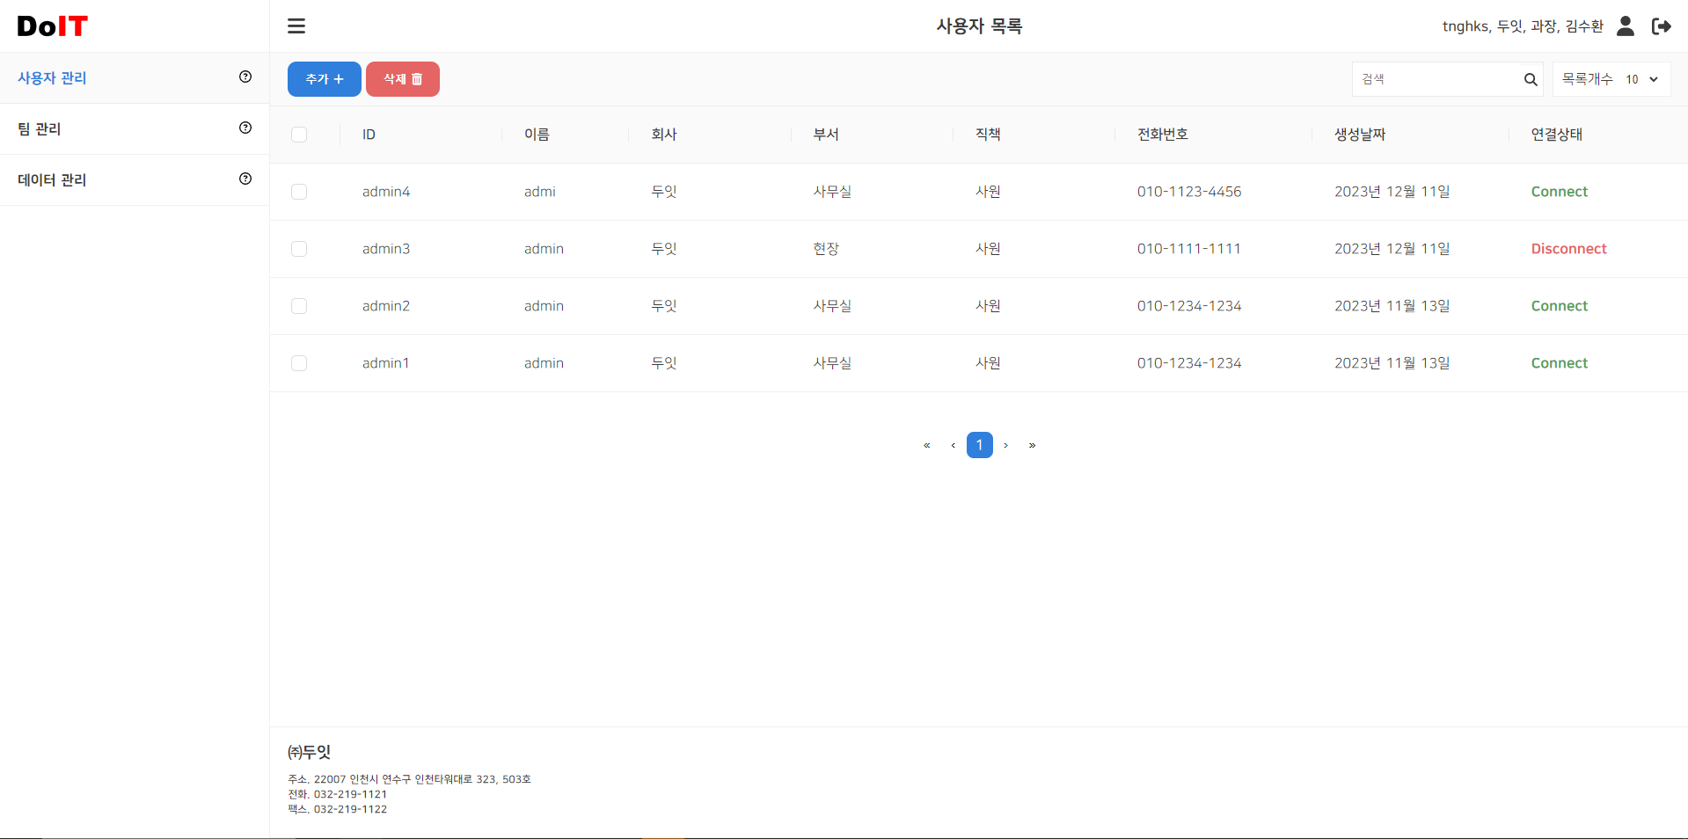Click the 검색 search input field
This screenshot has height=839, width=1688.
pos(1438,79)
